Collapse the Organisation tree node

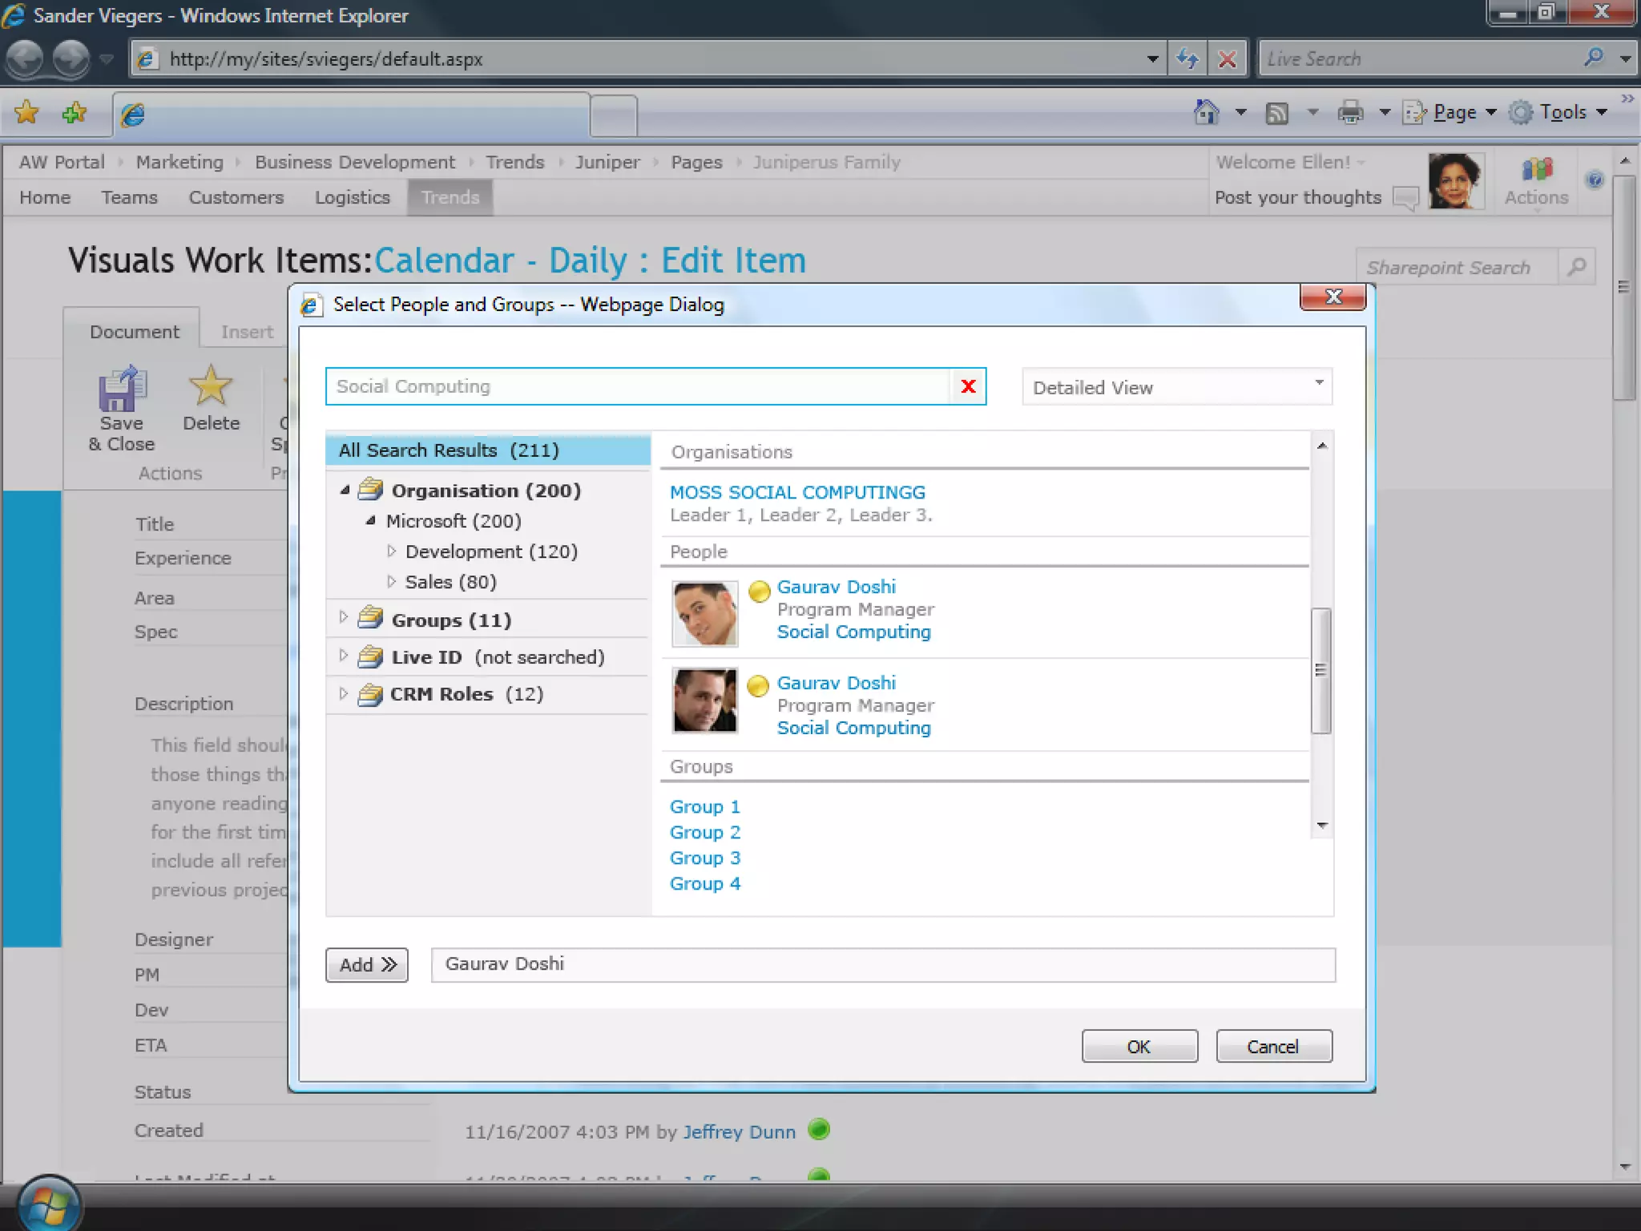[345, 490]
